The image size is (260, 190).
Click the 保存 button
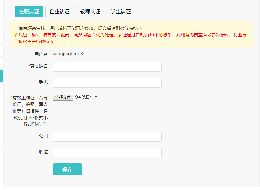point(68,169)
